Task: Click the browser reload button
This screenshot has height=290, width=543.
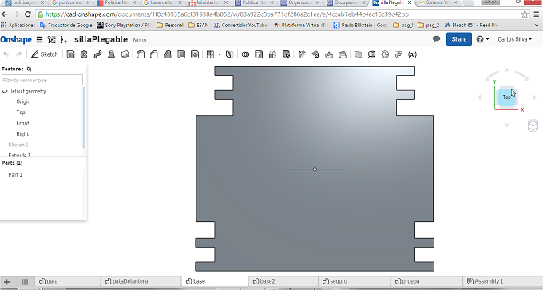Action: 28,14
